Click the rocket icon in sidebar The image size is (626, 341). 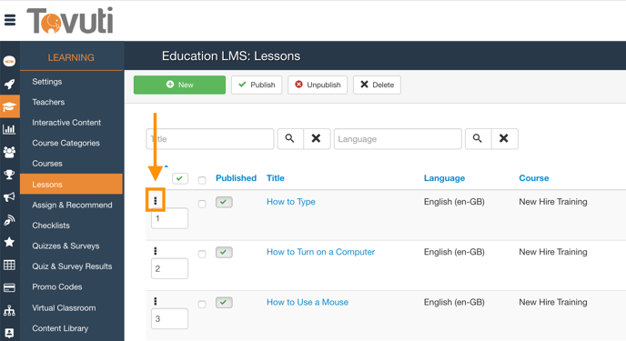coord(10,84)
